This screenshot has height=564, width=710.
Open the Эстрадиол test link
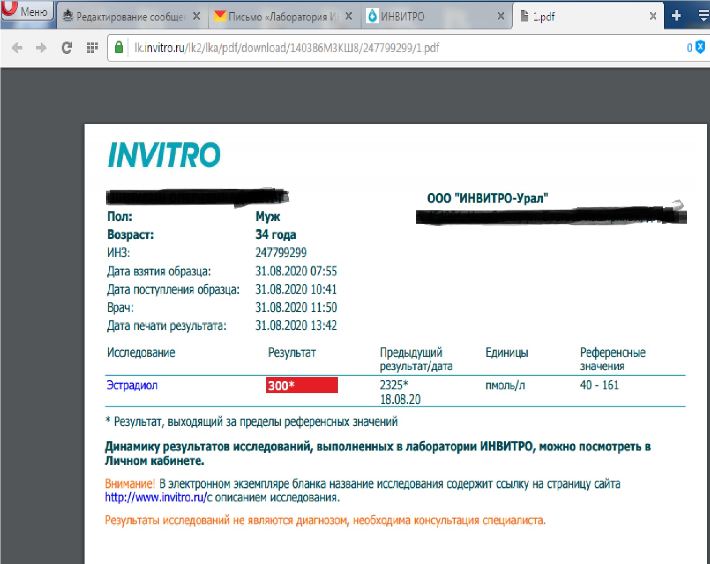coord(132,386)
